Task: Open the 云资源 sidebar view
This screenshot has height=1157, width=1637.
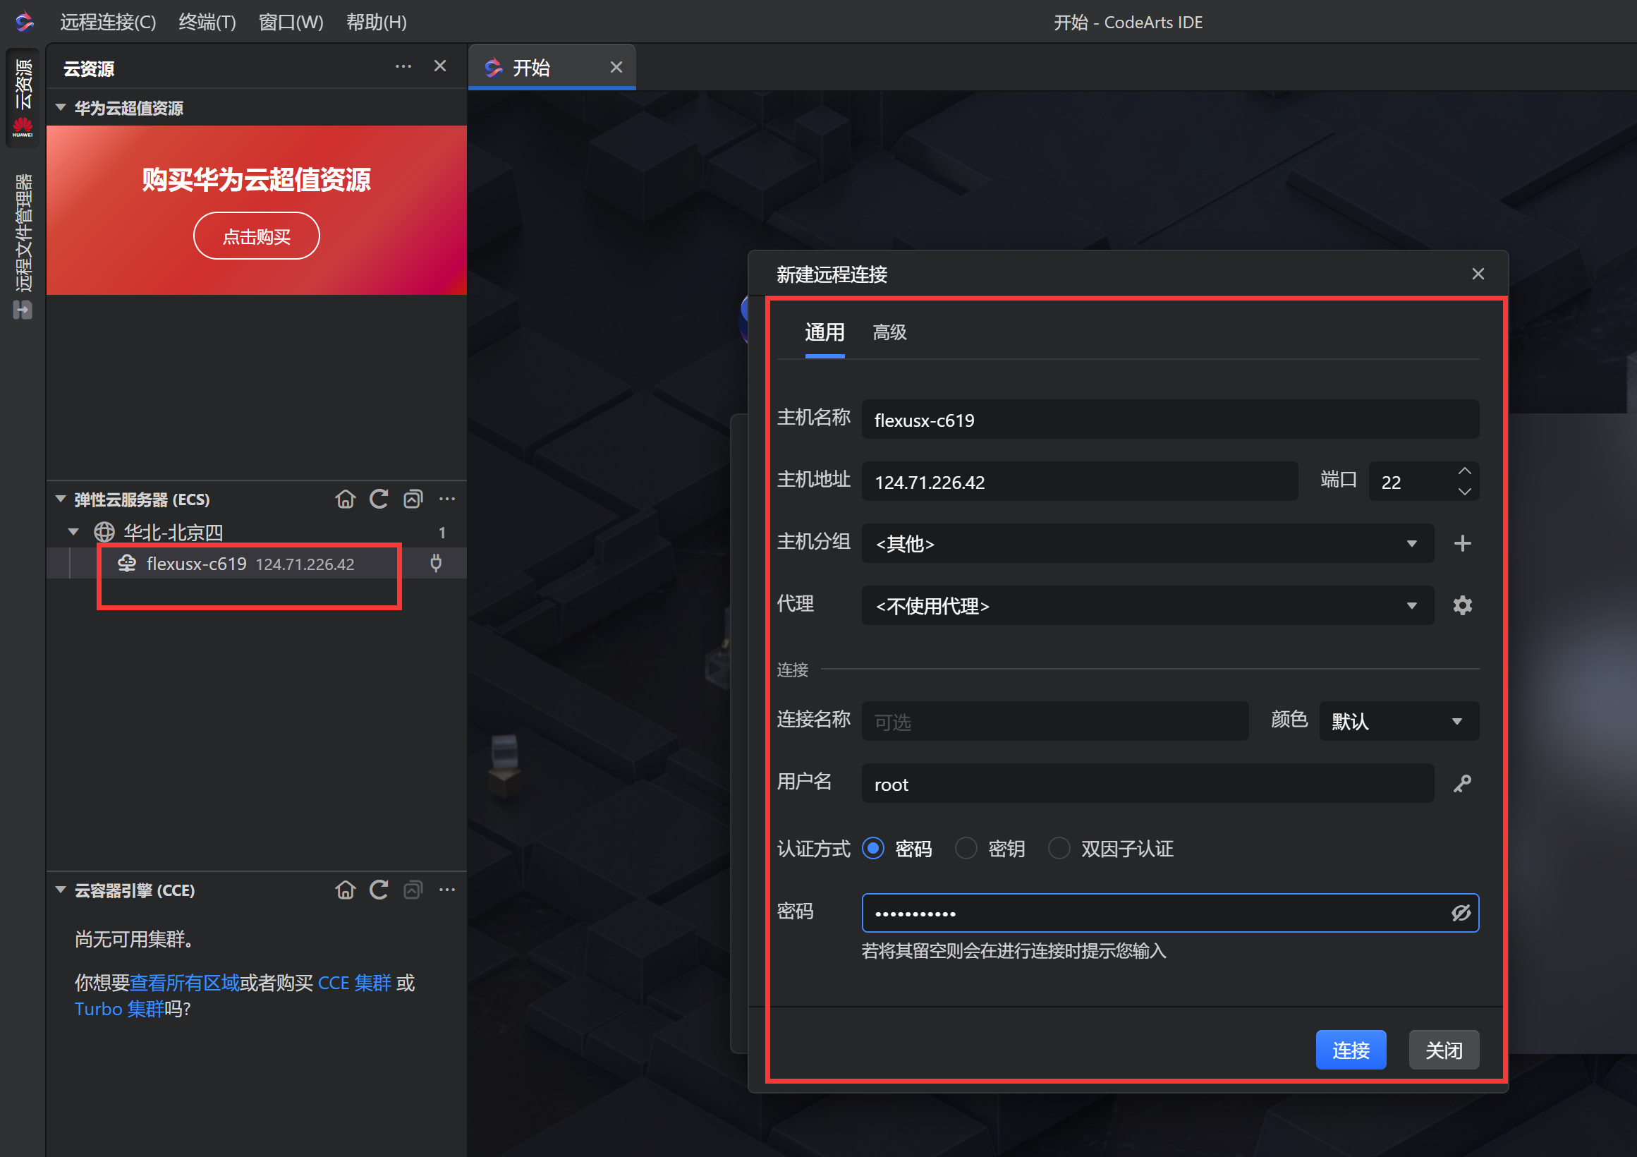Action: (23, 97)
